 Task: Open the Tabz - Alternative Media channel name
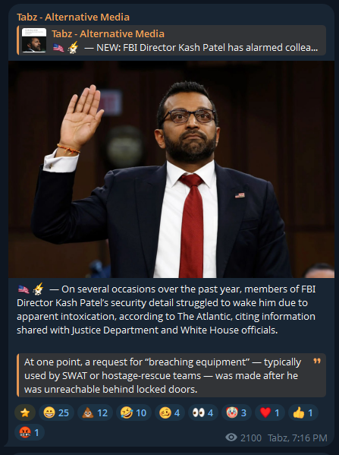73,17
